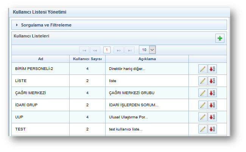
Task: Edit the ÇAĞRI MERKEZİ row with pencil icon
Action: point(203,93)
